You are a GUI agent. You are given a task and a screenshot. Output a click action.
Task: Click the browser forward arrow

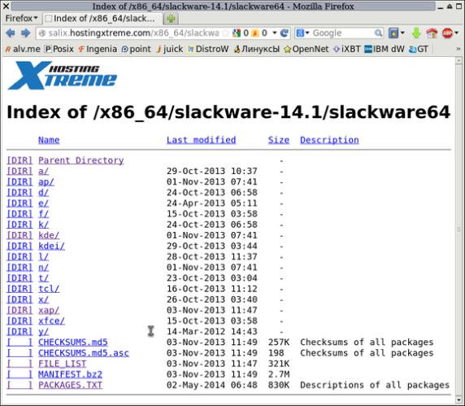(x=26, y=33)
